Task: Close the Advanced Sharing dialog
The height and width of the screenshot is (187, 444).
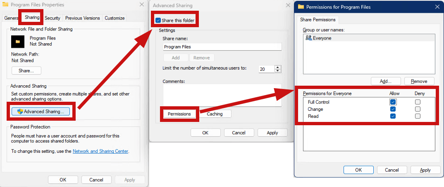Action: (x=288, y=5)
